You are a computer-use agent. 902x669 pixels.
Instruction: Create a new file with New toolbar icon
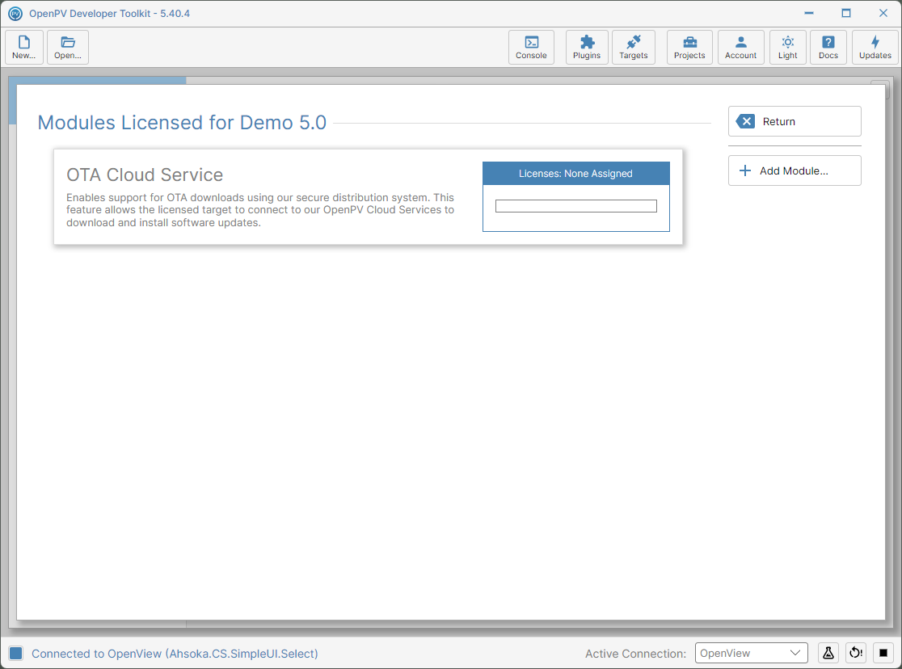point(24,47)
